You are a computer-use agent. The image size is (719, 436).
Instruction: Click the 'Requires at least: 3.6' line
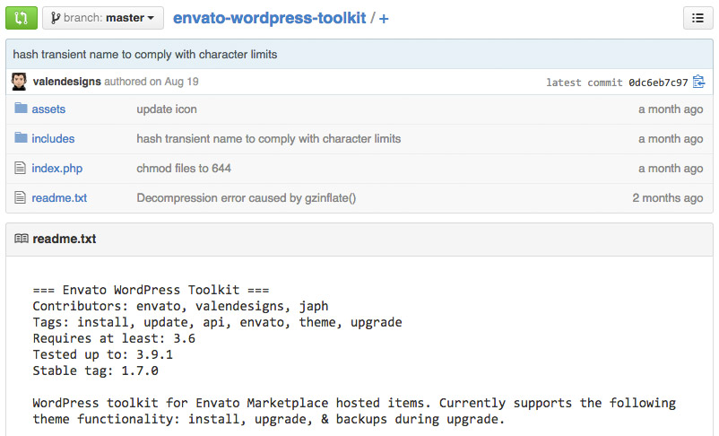point(114,338)
